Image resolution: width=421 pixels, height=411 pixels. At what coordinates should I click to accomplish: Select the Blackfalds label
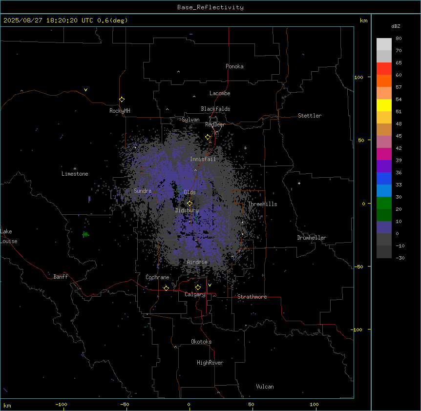coord(215,109)
